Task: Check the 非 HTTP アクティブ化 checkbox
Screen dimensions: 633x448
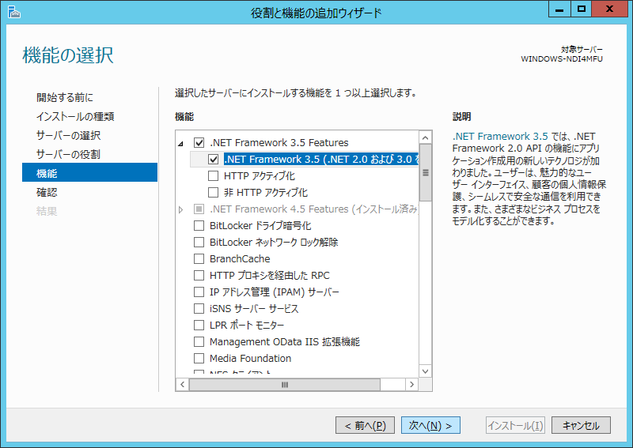Action: pyautogui.click(x=214, y=193)
